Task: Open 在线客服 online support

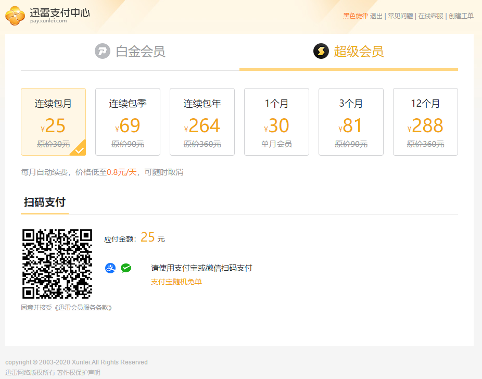Action: (x=430, y=16)
